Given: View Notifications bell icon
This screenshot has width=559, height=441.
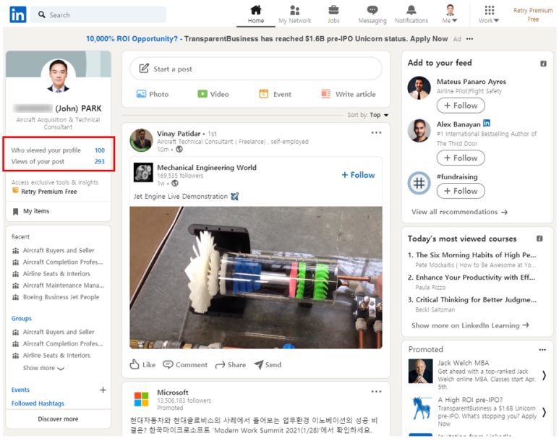Looking at the screenshot, I should point(411,10).
